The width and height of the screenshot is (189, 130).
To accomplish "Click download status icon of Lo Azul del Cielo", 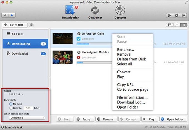I will (x=79, y=34).
